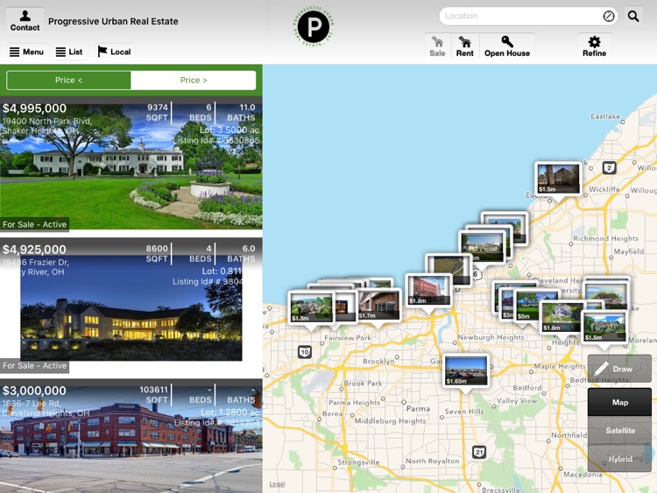Image resolution: width=657 pixels, height=493 pixels.
Task: Select the $1.7m map pin thumbnail
Action: [378, 306]
